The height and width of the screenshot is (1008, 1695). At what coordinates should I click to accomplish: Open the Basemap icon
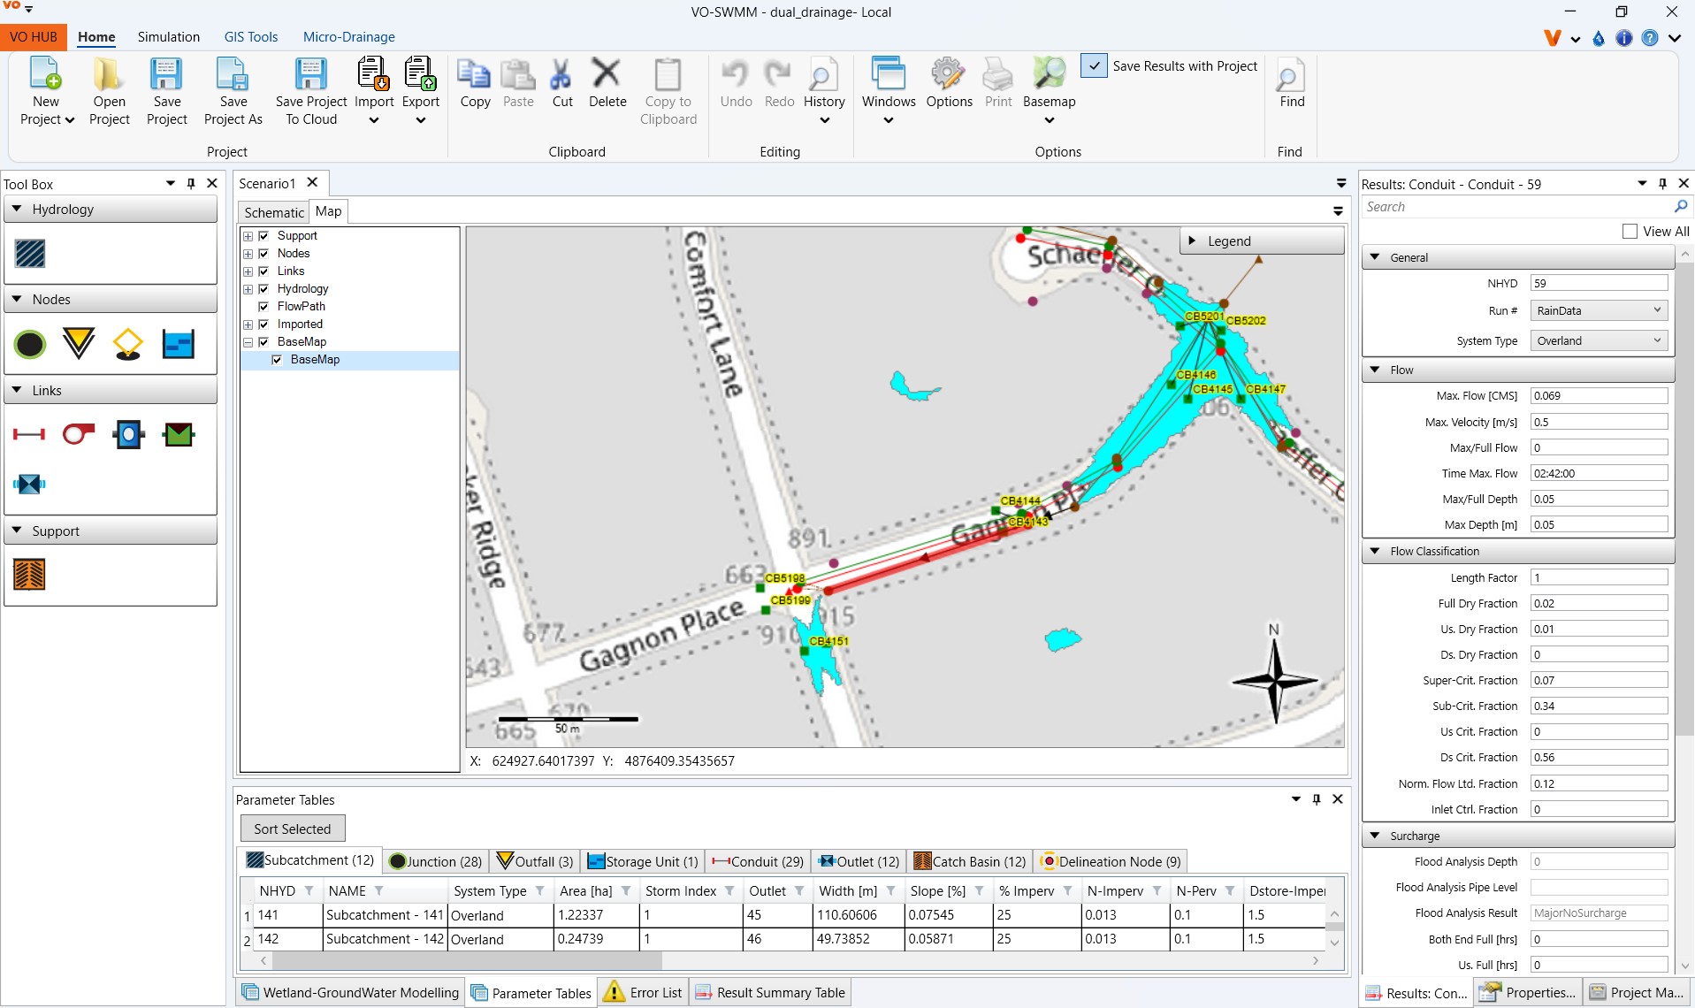[1050, 74]
